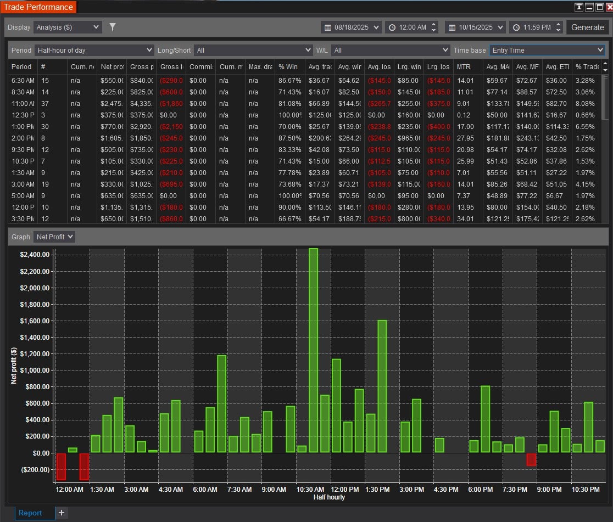Open the start date calendar picker
This screenshot has width=613, height=522.
point(328,27)
